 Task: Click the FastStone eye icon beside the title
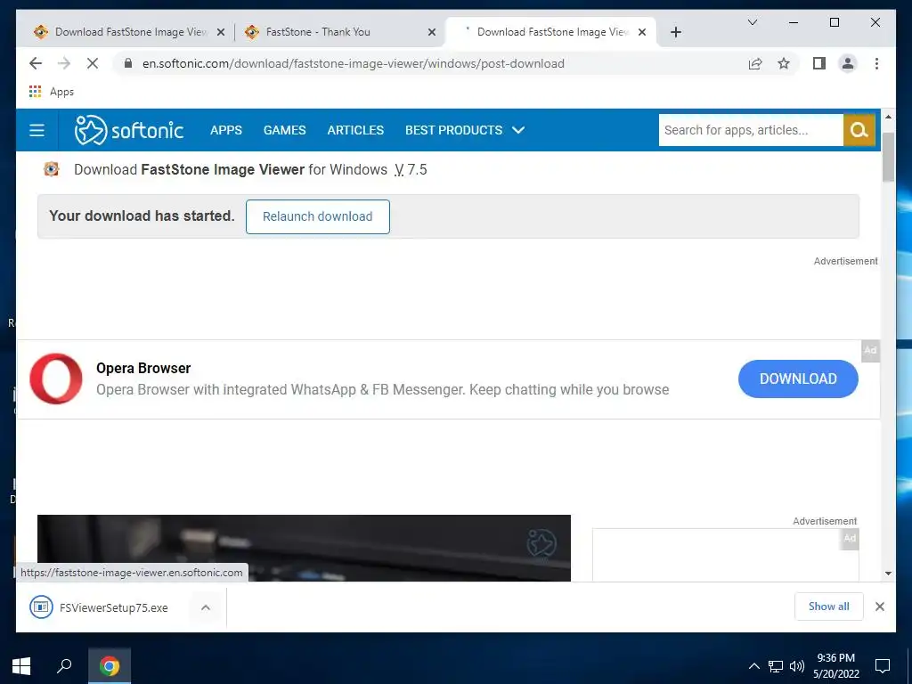(x=51, y=169)
